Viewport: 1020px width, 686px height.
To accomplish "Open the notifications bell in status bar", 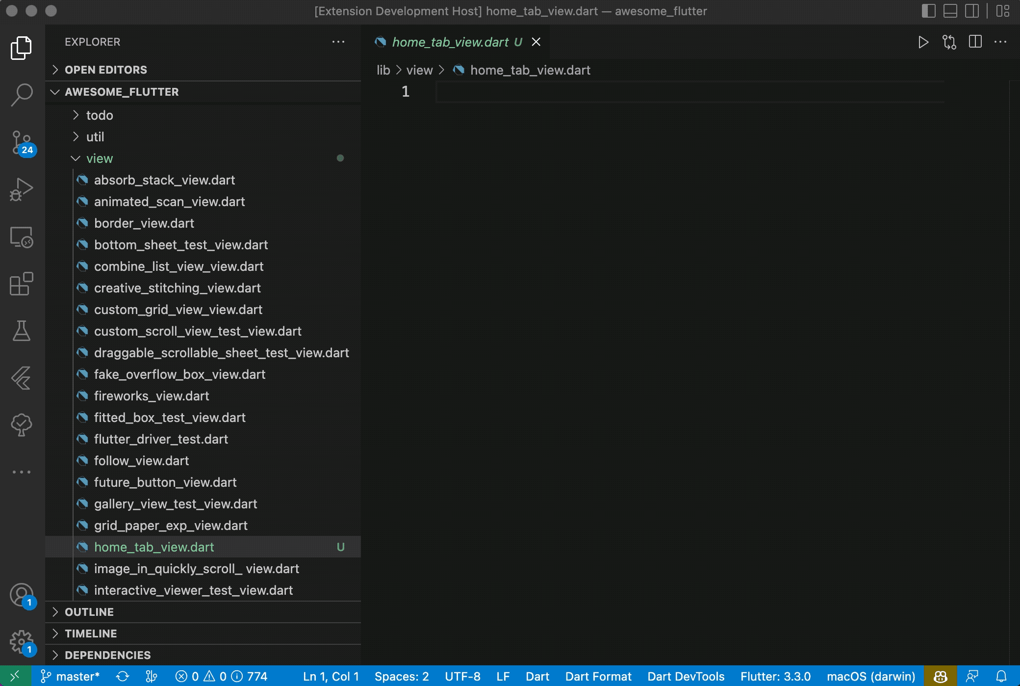I will point(1001,677).
